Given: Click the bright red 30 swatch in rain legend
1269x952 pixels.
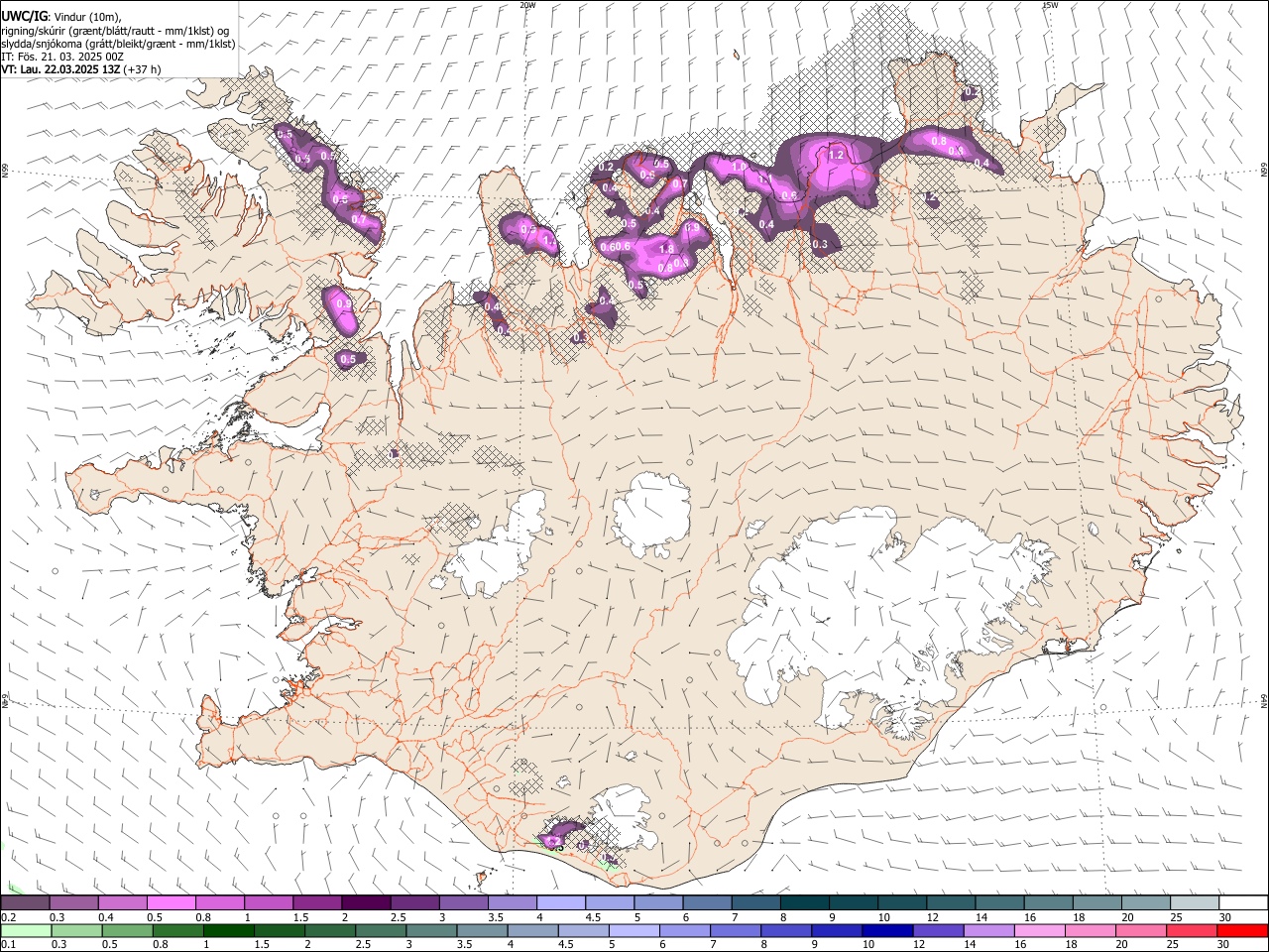Looking at the screenshot, I should pyautogui.click(x=1242, y=930).
